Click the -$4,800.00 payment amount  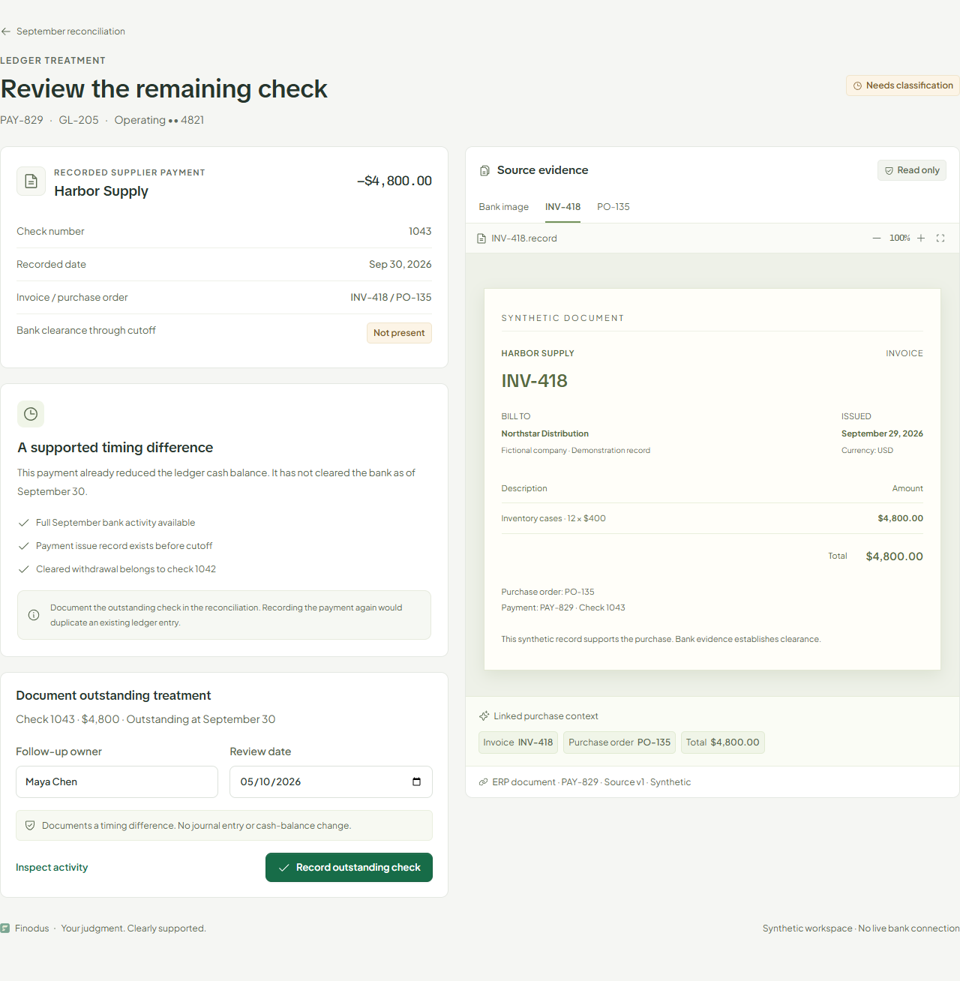[394, 181]
